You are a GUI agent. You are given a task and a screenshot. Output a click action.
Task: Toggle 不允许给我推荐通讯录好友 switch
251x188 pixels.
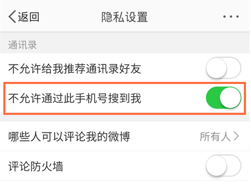coord(223,68)
